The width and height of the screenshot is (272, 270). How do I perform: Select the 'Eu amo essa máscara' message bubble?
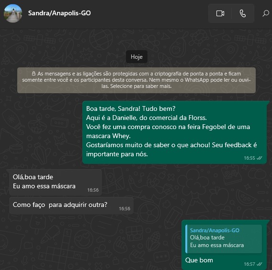click(56, 182)
